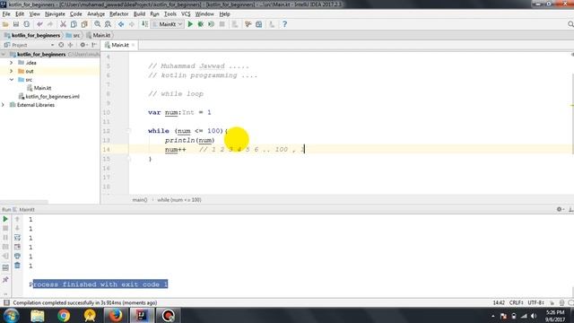
Task: Open the Navigate menu
Action: pyautogui.click(x=55, y=14)
